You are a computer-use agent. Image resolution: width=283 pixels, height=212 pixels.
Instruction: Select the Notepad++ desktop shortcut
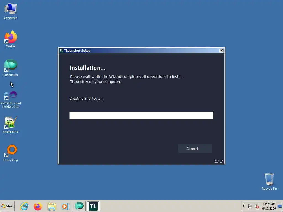11,125
